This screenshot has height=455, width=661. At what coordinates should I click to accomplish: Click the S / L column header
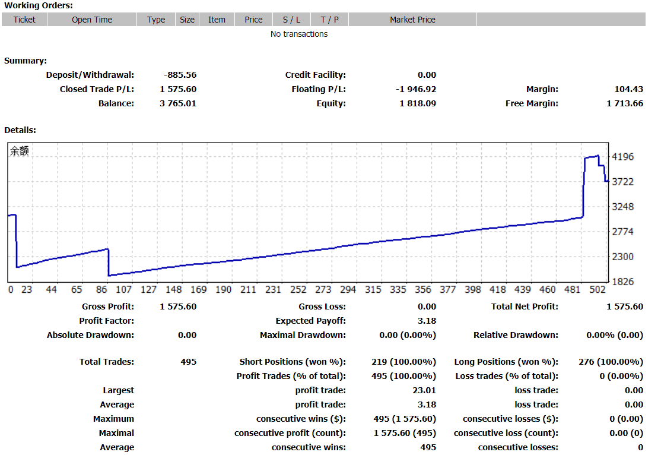292,20
